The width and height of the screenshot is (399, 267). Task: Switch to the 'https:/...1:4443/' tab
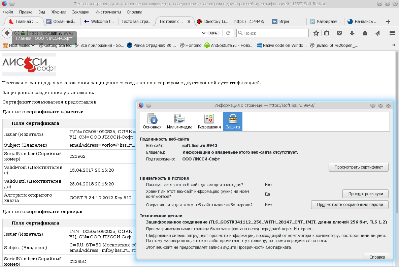click(250, 22)
